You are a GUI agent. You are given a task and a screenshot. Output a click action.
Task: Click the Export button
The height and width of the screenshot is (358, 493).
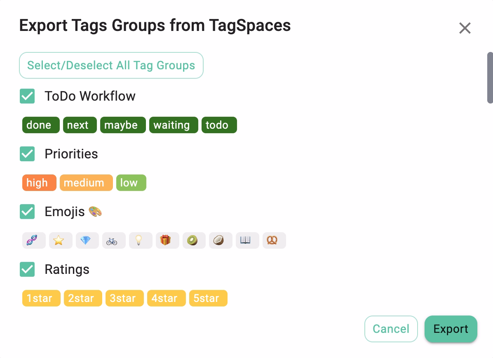(451, 329)
